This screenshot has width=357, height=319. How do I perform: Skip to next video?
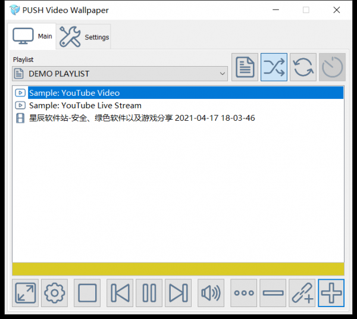pyautogui.click(x=178, y=293)
